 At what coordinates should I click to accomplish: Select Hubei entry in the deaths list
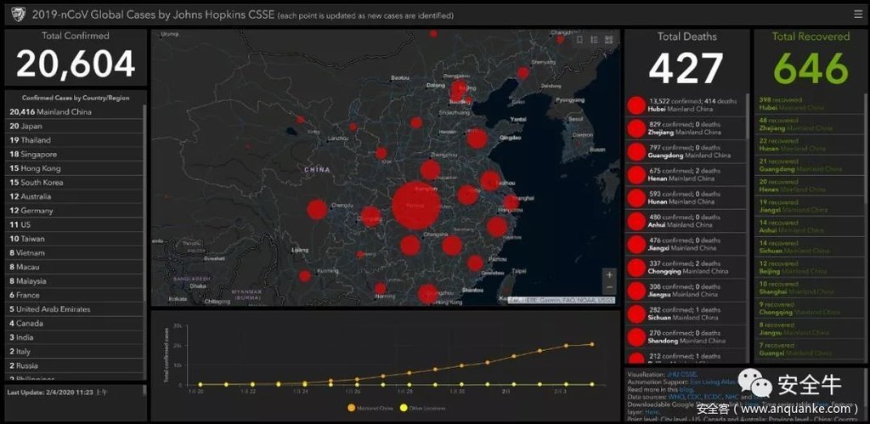tap(680, 105)
